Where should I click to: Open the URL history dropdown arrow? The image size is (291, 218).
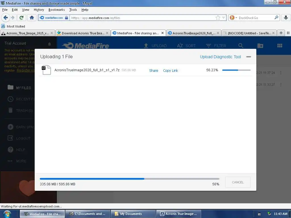(x=223, y=18)
